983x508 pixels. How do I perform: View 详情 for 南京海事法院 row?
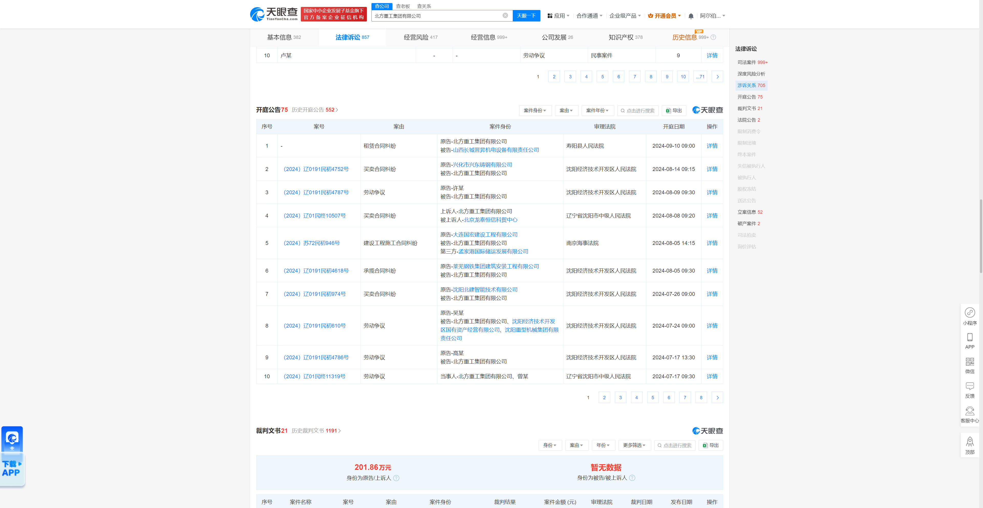[712, 243]
